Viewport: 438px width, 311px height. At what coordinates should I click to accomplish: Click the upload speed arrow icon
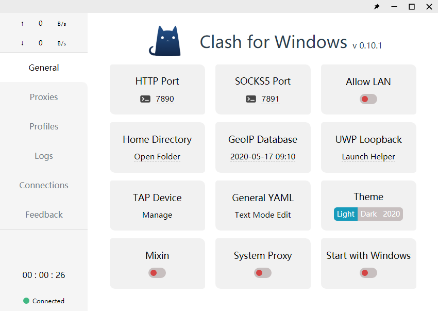22,24
